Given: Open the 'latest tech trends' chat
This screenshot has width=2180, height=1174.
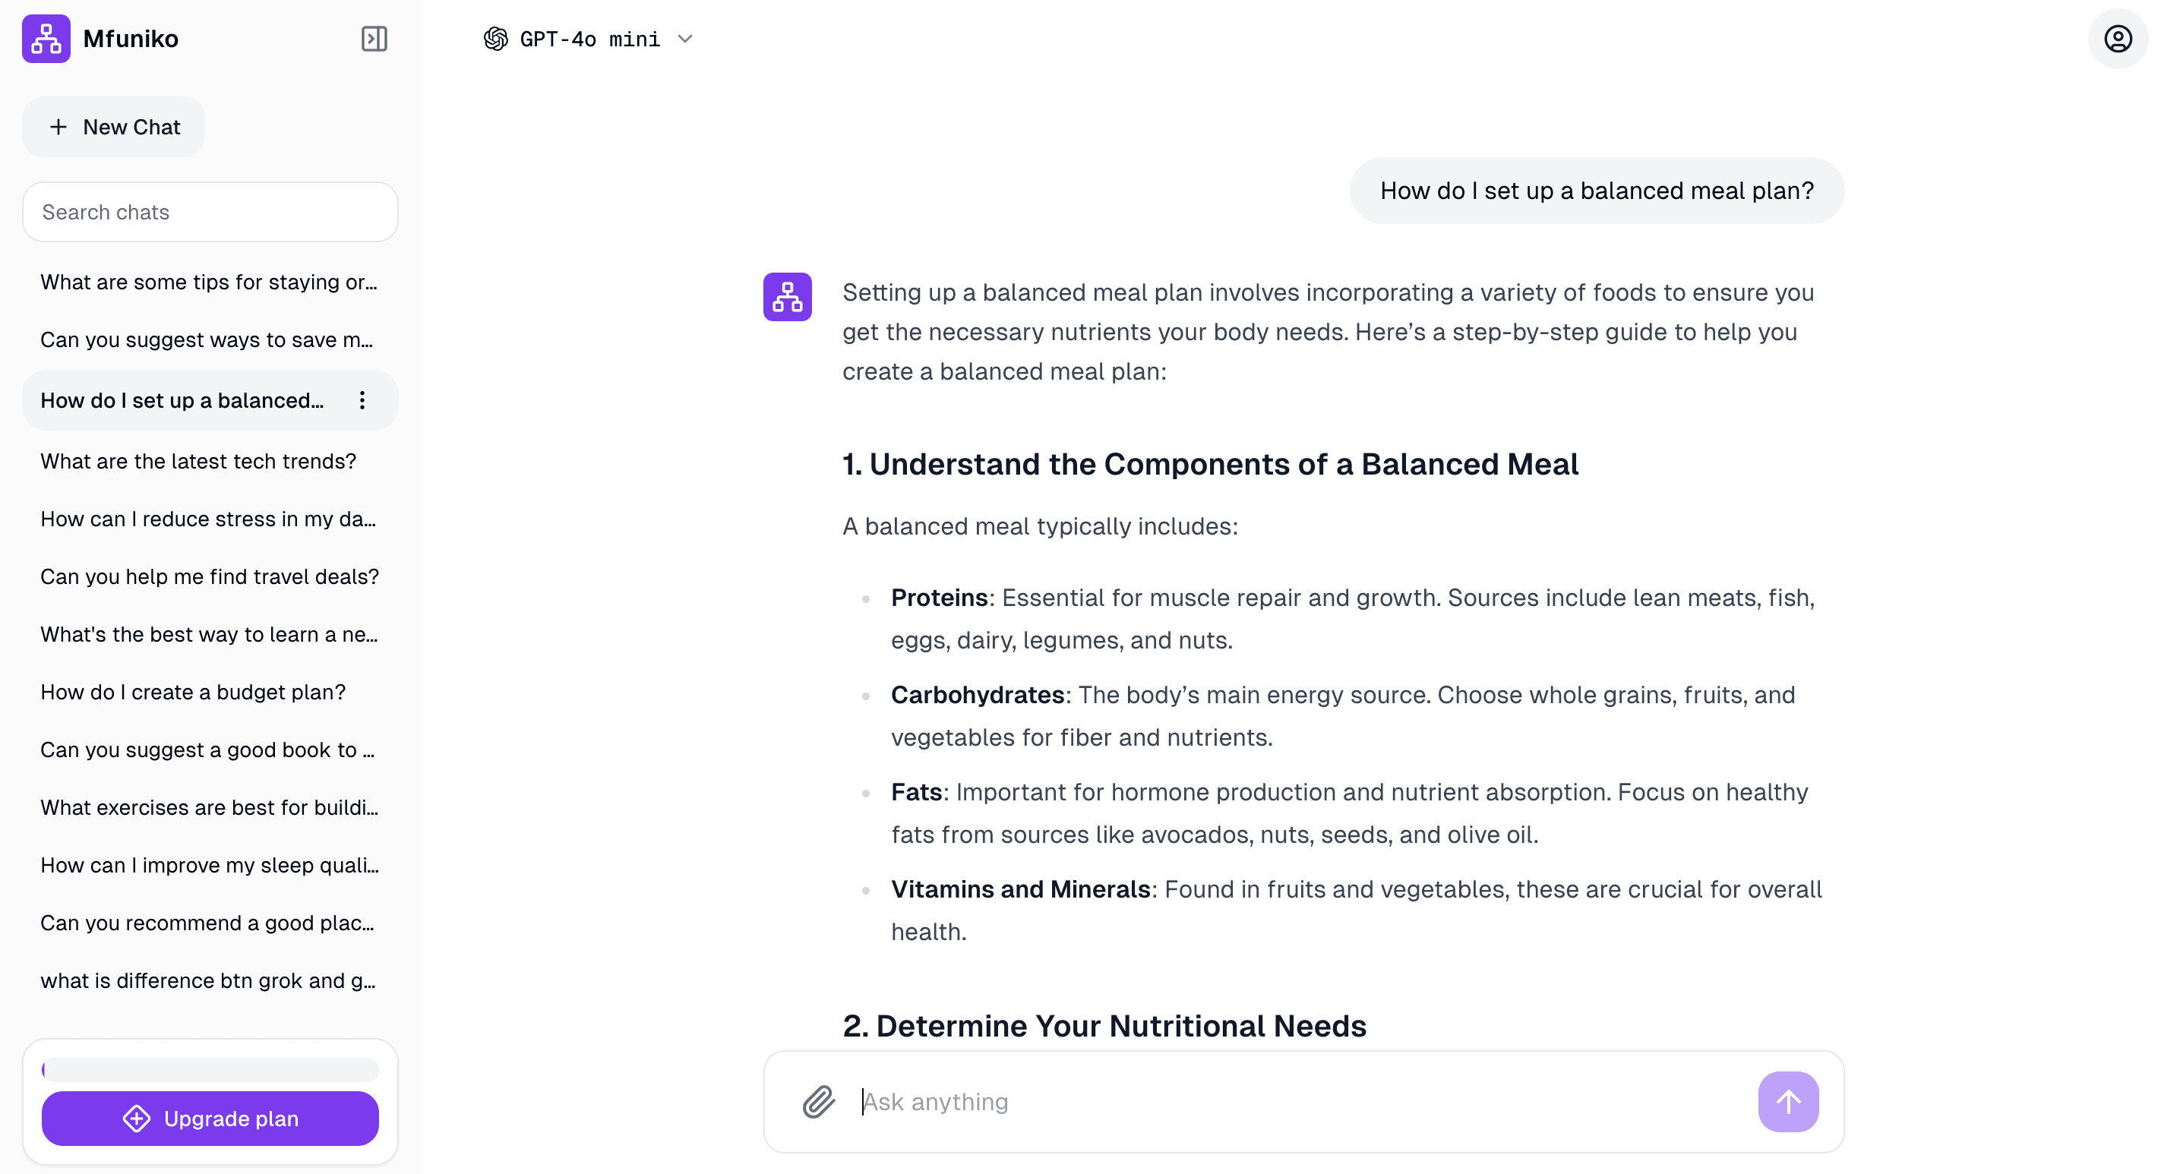Looking at the screenshot, I should [x=198, y=461].
